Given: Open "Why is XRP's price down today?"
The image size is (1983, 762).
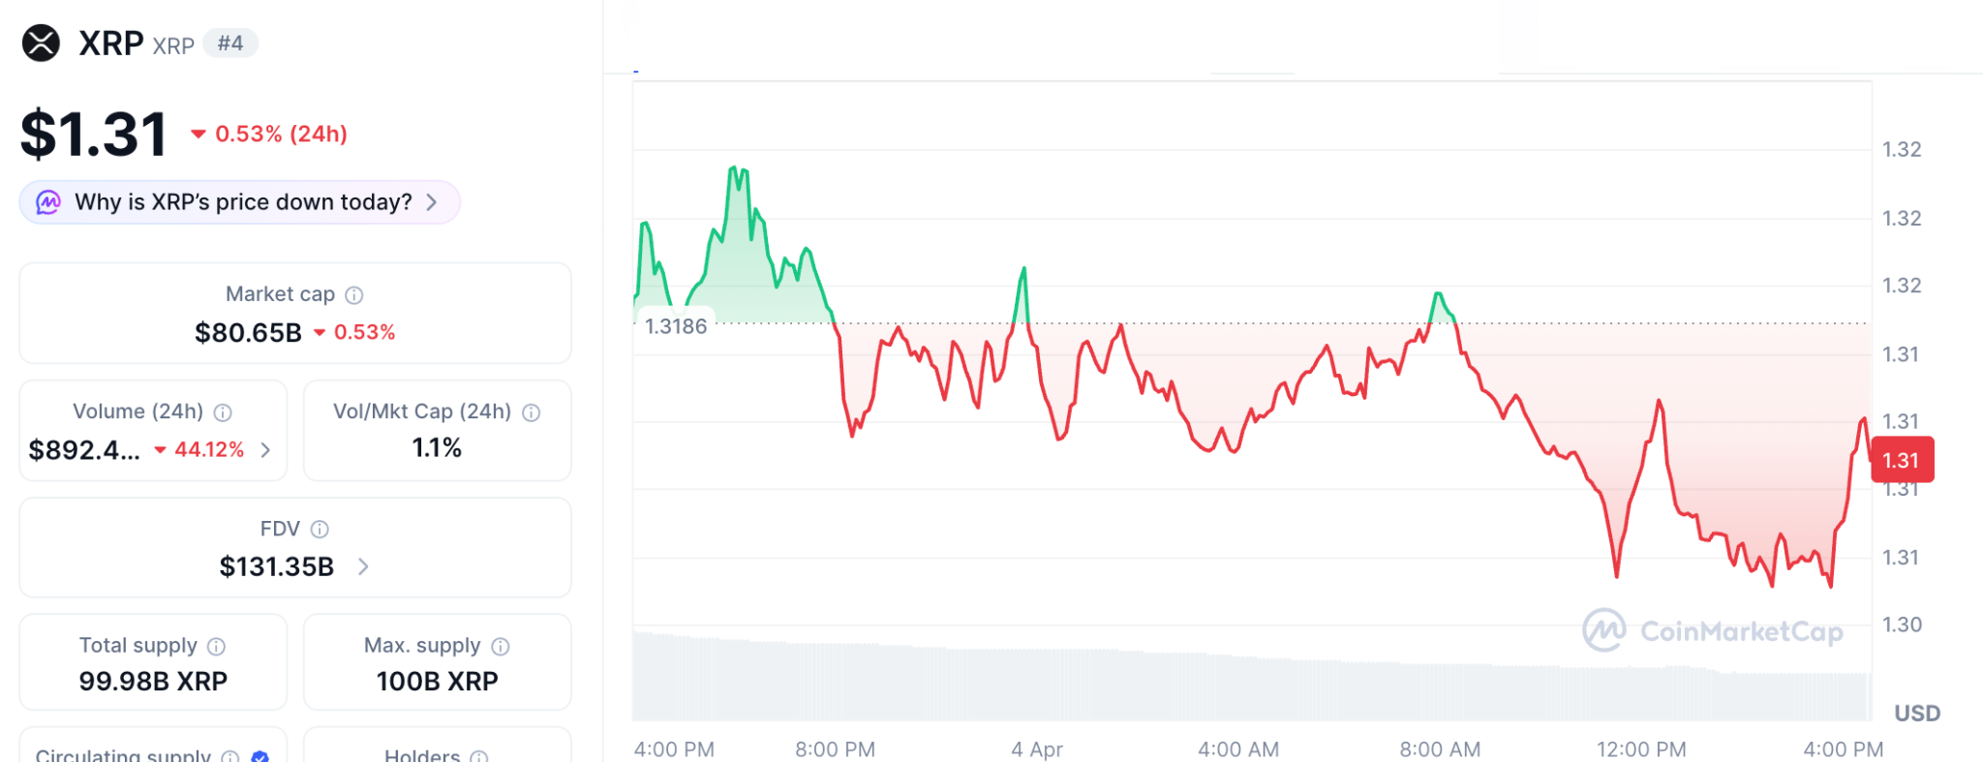Looking at the screenshot, I should point(243,202).
